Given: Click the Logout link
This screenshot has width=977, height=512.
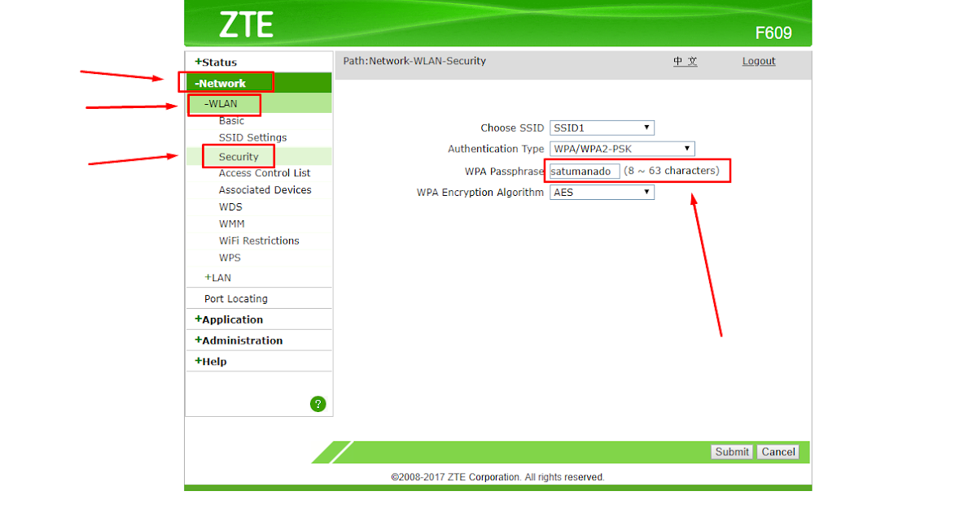Looking at the screenshot, I should click(759, 61).
